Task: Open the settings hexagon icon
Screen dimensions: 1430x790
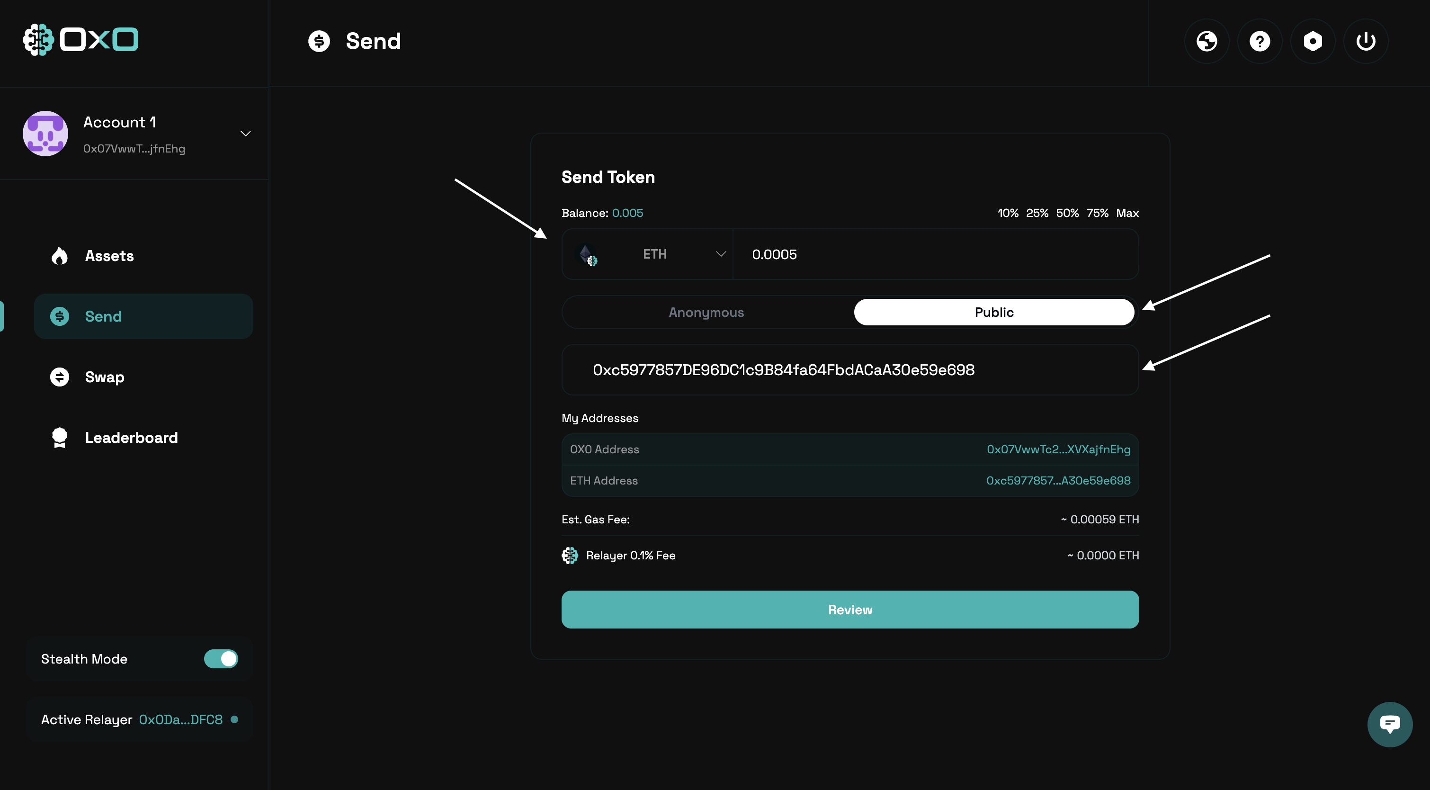Action: click(1312, 41)
